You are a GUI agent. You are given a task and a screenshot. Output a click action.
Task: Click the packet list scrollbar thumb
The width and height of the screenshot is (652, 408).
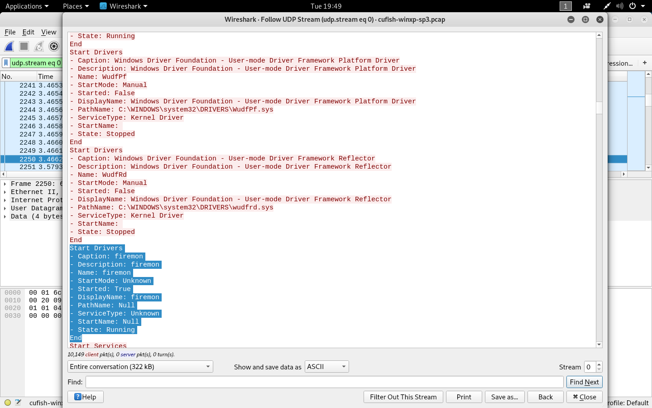pos(648,100)
